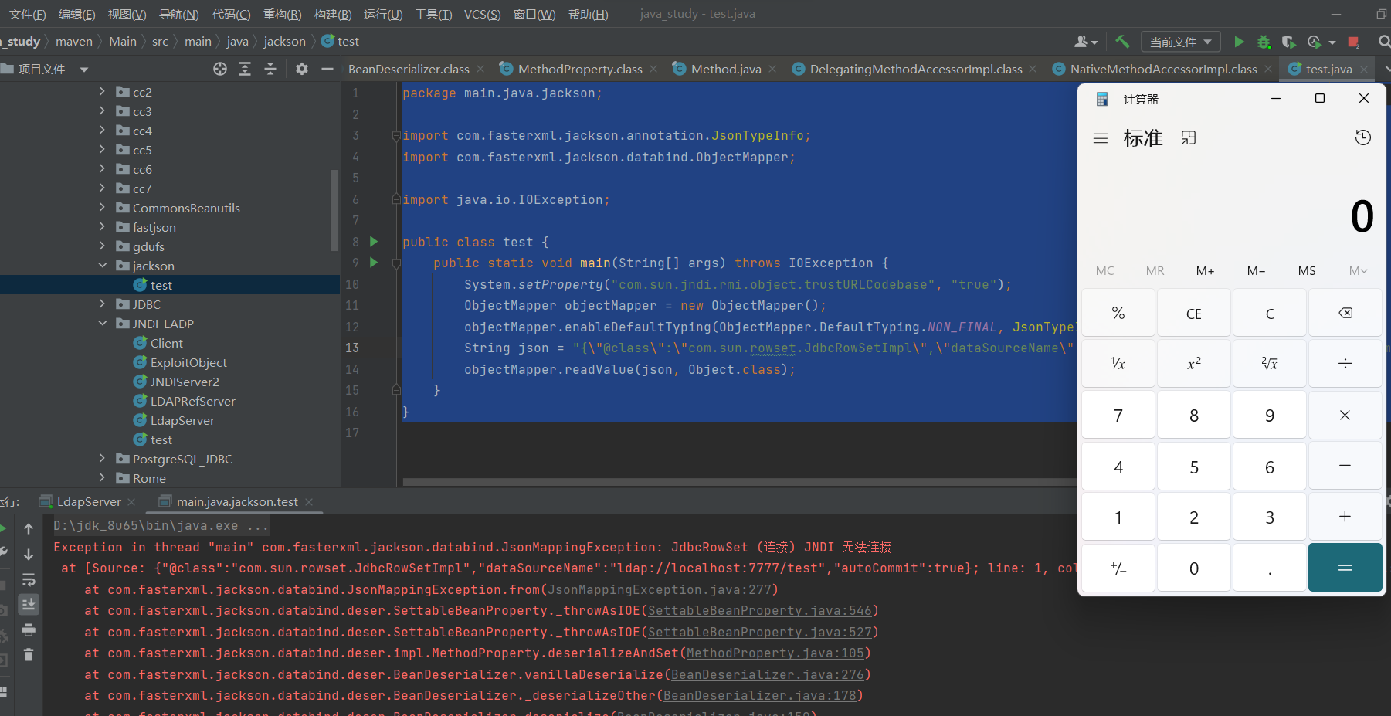The image size is (1391, 716).
Task: Switch to LdapServer run tab
Action: (89, 501)
